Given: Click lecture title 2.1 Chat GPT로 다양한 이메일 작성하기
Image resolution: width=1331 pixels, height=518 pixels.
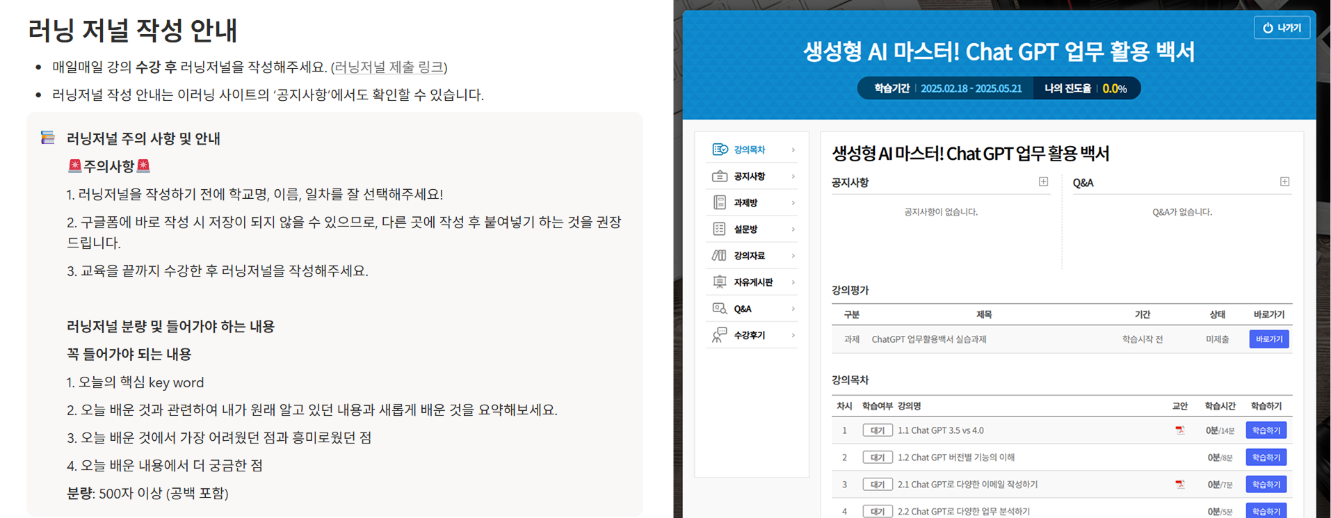Looking at the screenshot, I should tap(967, 485).
